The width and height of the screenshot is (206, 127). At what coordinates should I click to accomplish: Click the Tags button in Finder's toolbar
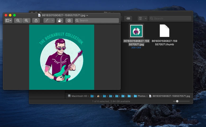point(128,19)
